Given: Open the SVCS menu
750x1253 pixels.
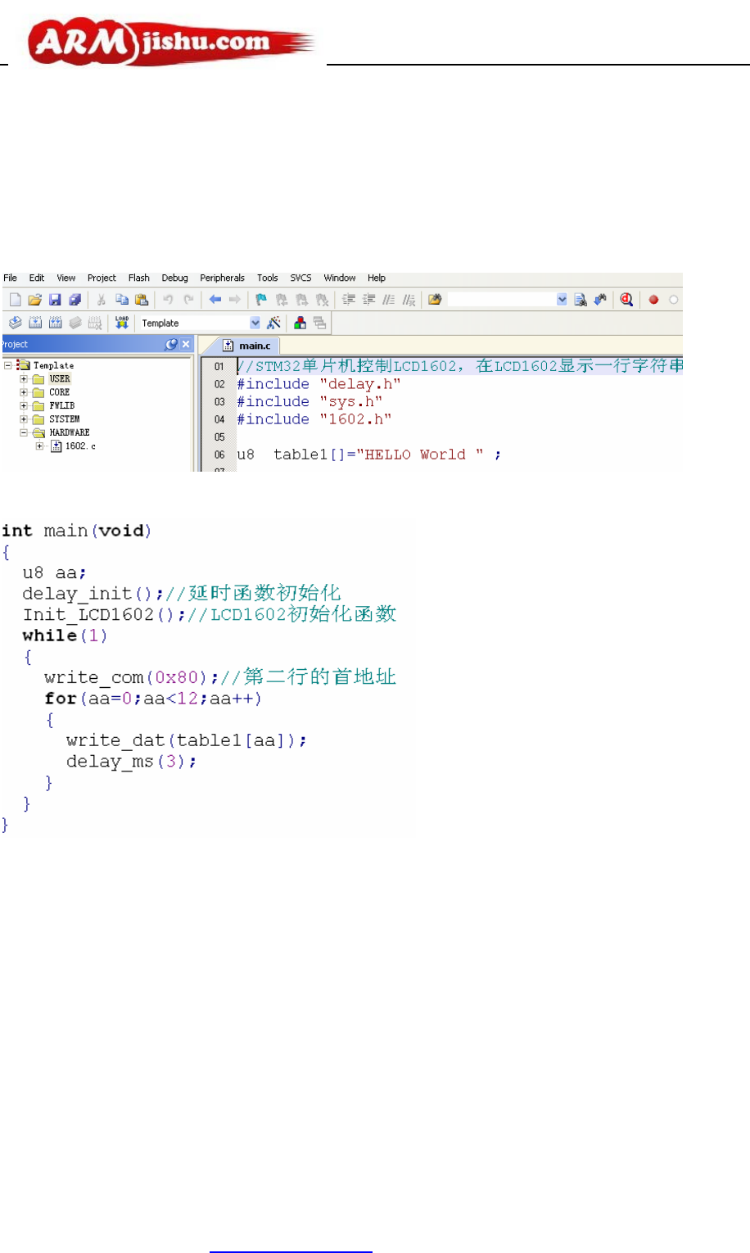Looking at the screenshot, I should click(x=300, y=278).
